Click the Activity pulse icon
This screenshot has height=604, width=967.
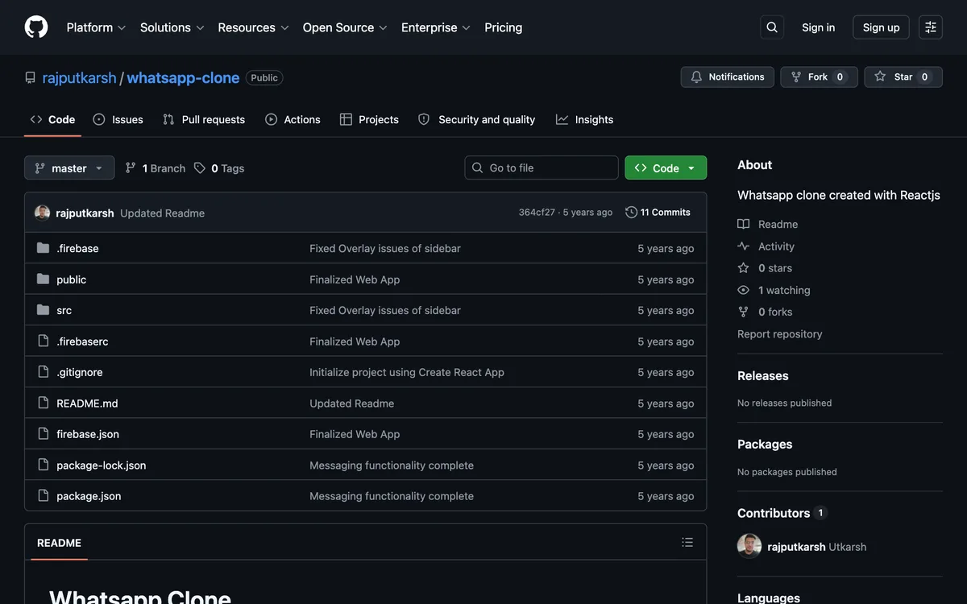[x=743, y=246]
